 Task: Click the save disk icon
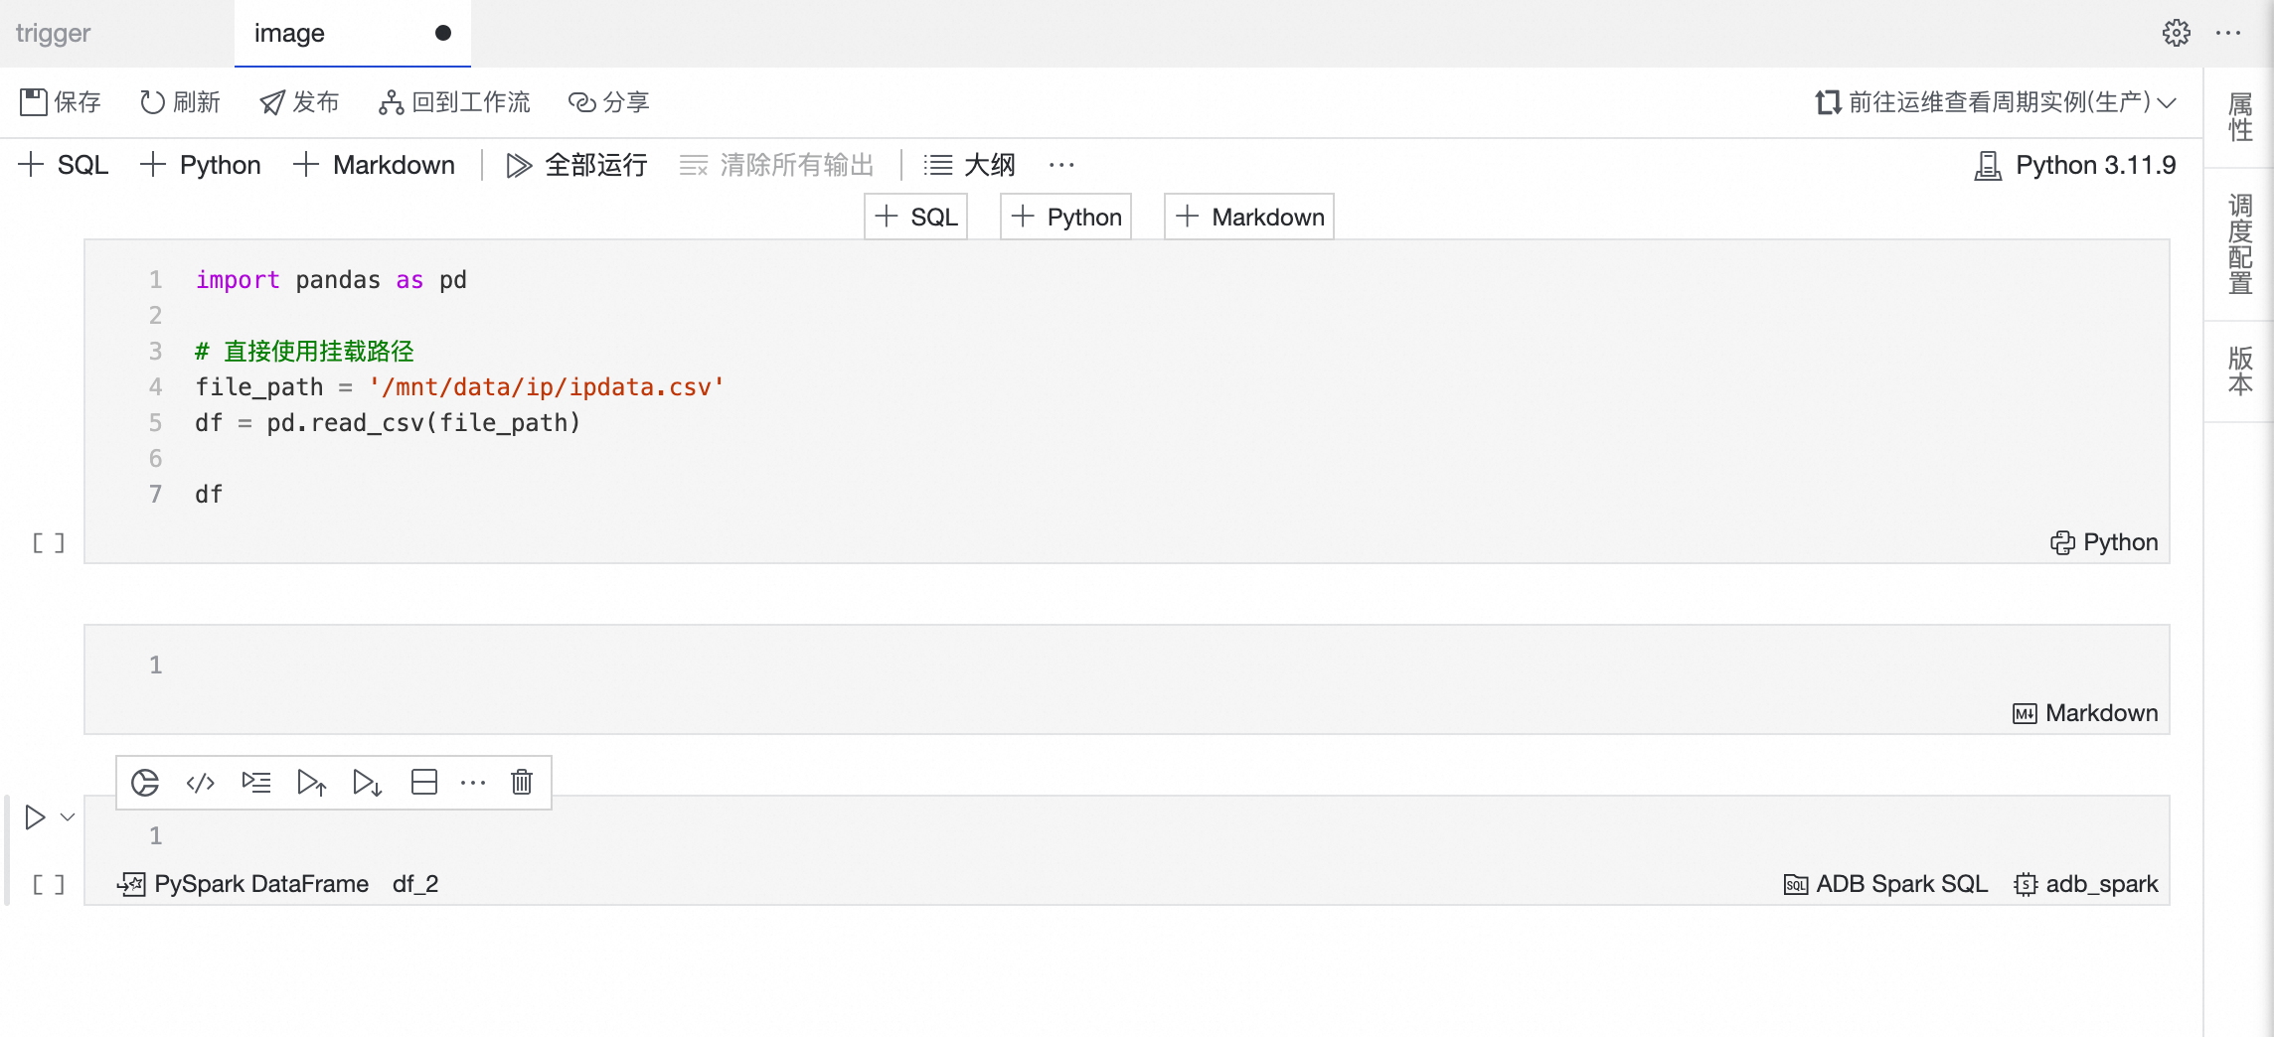click(33, 102)
